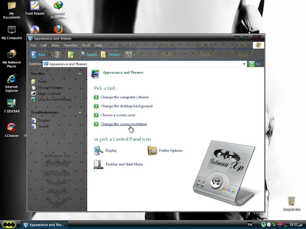Open the Views dropdown arrow
This screenshot has width=306, height=229.
tap(134, 55)
